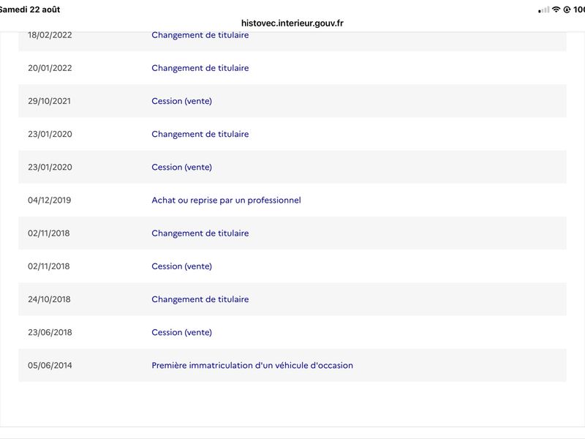Image resolution: width=585 pixels, height=439 pixels.
Task: Open Changement de titulaire dated 23/01/2020
Action: (x=200, y=134)
